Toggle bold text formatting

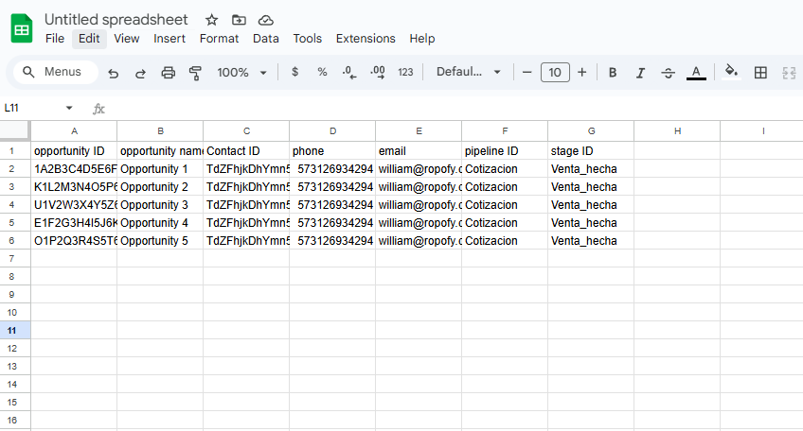pos(613,73)
